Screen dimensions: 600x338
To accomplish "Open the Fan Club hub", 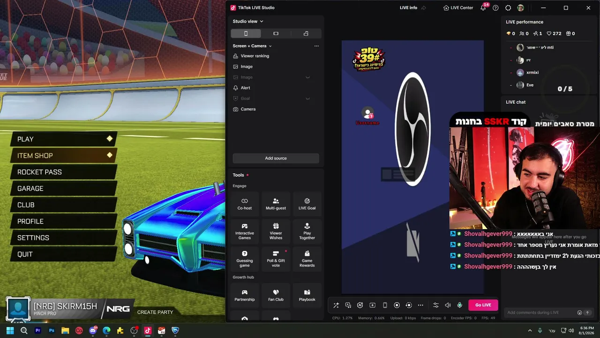I will (x=276, y=295).
